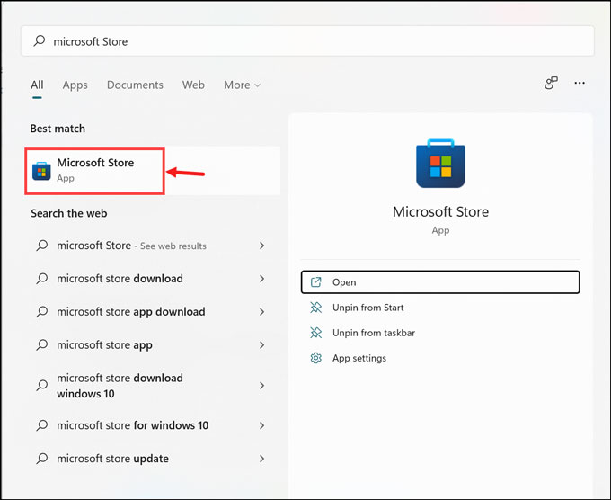Viewport: 611px width, 500px height.
Task: Click magnifier beside 'microsoft store download windows 10'
Action: pyautogui.click(x=41, y=385)
